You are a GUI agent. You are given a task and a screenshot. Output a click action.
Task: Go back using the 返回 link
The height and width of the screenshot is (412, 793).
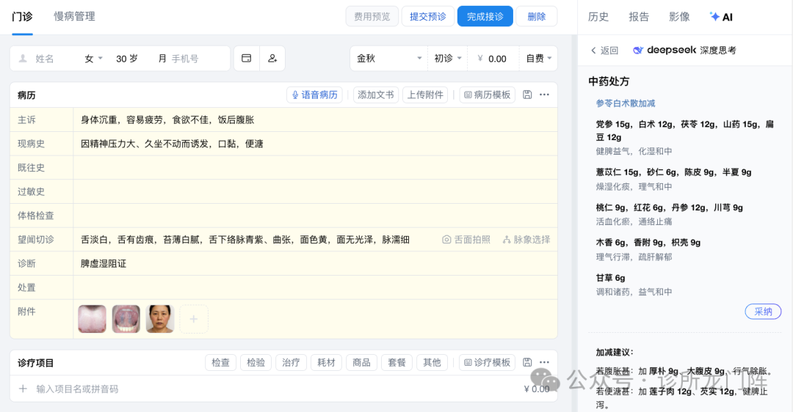pos(604,51)
